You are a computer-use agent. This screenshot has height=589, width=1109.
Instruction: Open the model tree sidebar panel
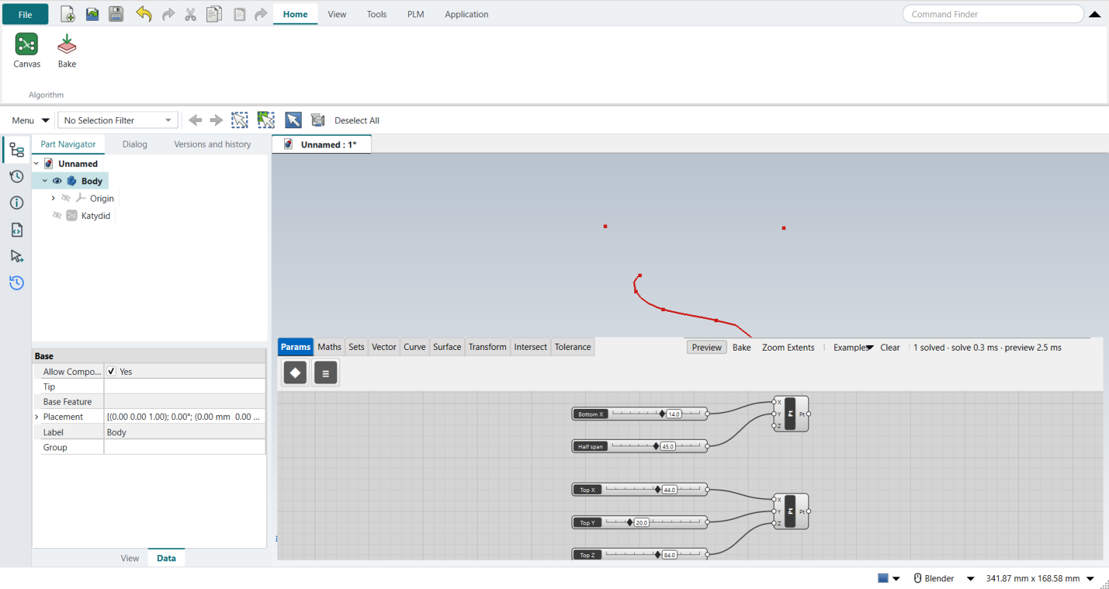[x=17, y=150]
